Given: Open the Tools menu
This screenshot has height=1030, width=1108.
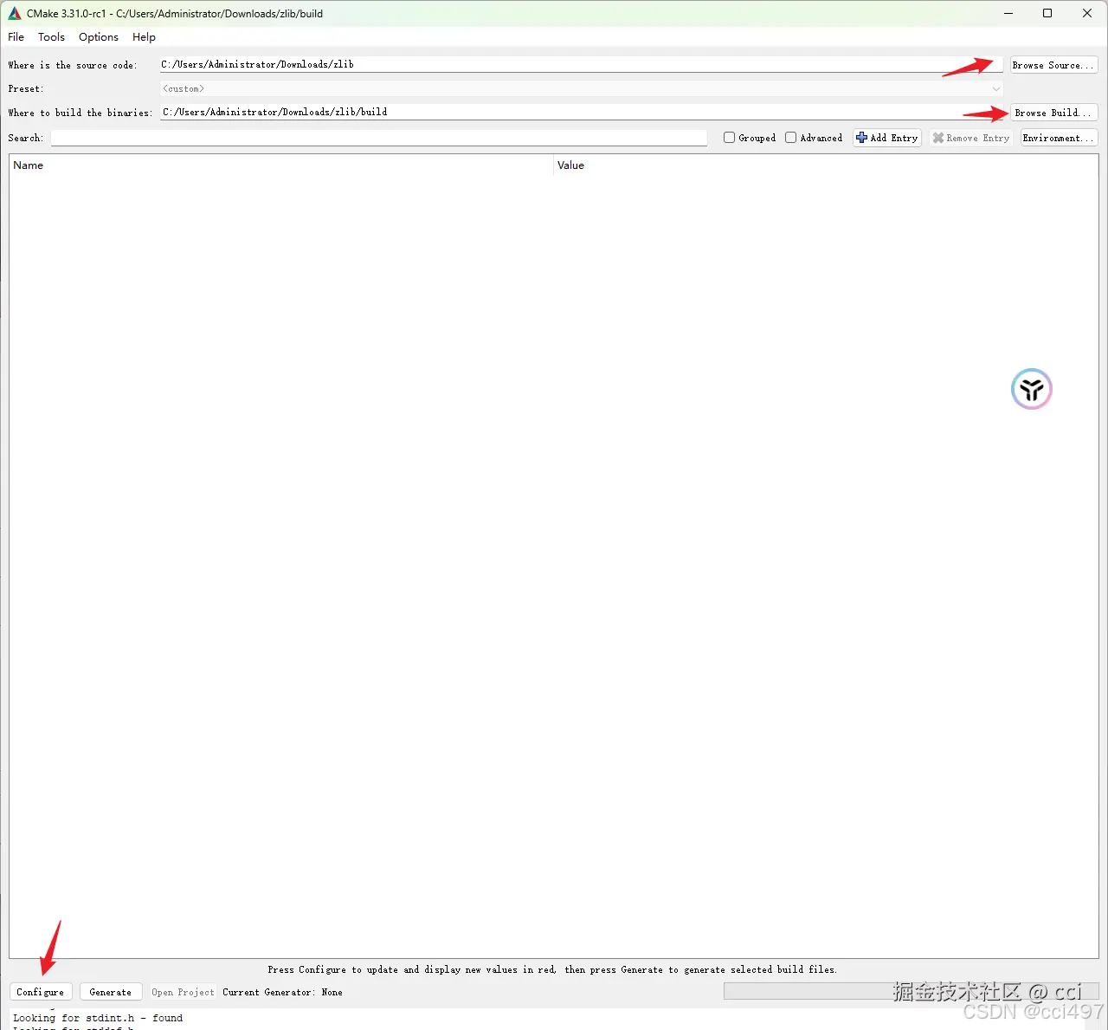Looking at the screenshot, I should point(51,37).
